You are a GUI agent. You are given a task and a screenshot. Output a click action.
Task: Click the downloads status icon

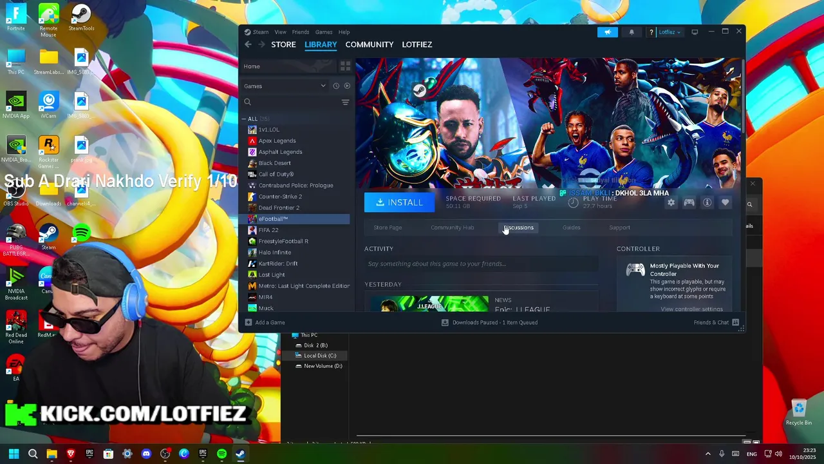[445, 322]
